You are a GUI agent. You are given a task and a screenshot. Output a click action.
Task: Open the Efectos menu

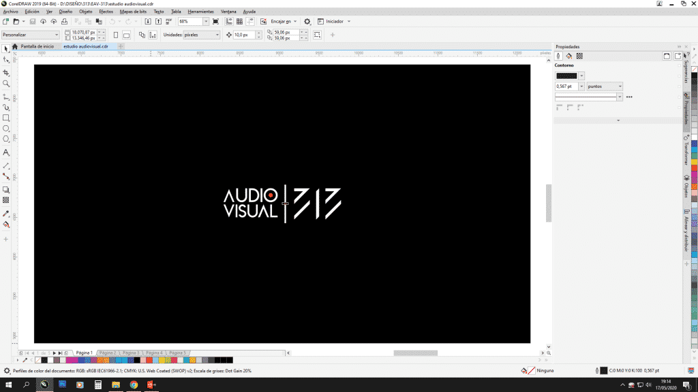pos(106,12)
